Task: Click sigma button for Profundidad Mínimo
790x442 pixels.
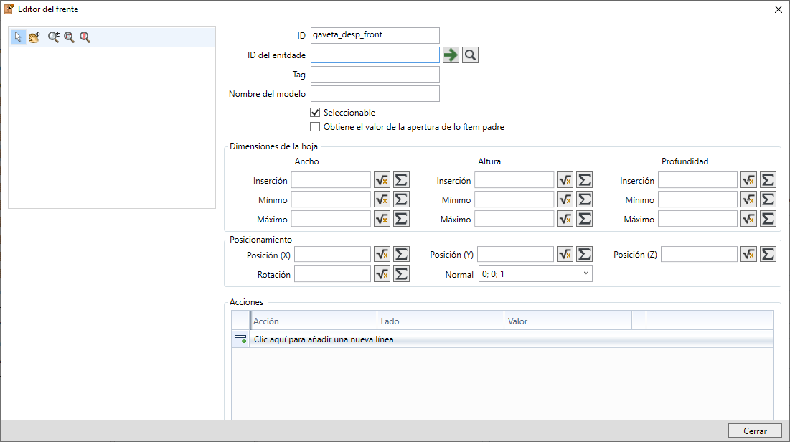Action: pyautogui.click(x=768, y=199)
